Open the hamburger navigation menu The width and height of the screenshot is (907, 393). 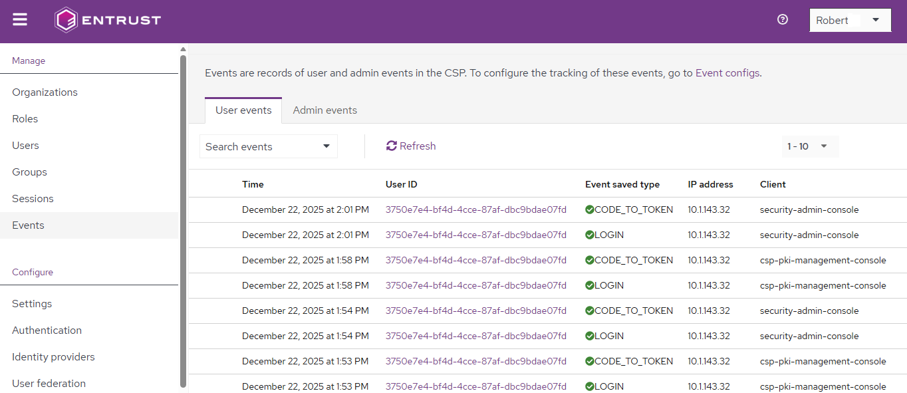coord(20,20)
